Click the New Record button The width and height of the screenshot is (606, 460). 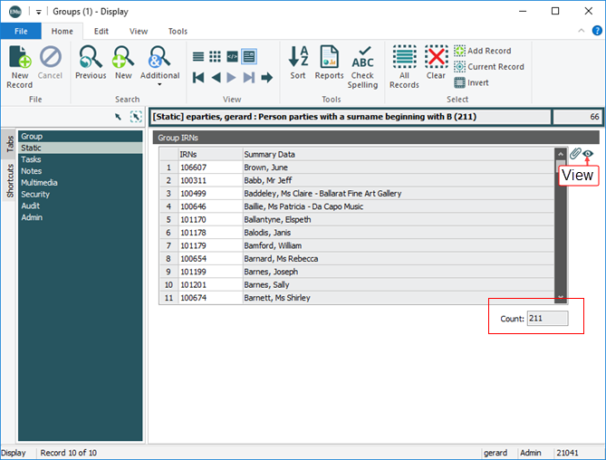click(x=19, y=67)
